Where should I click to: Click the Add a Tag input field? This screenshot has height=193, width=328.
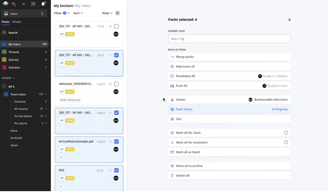(229, 39)
